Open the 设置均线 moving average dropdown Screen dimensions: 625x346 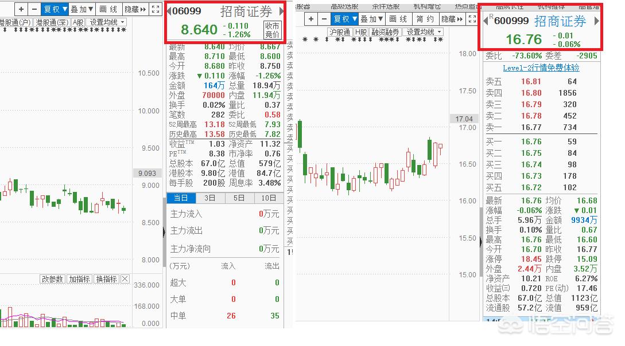107,22
